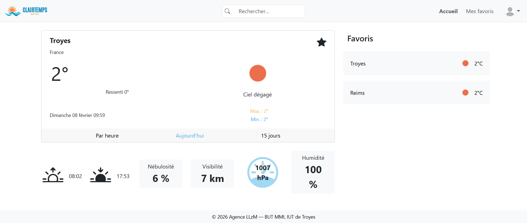Click the Ciel dégagé description

click(257, 95)
